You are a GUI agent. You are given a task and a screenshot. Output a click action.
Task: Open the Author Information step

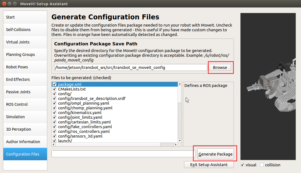coord(25,142)
